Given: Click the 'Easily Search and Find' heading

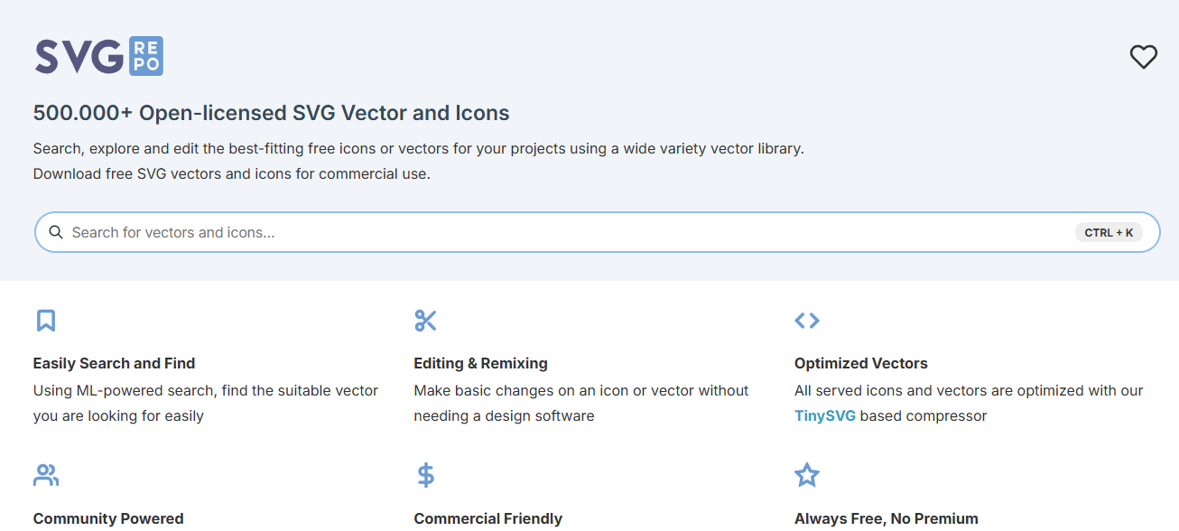Looking at the screenshot, I should pyautogui.click(x=115, y=363).
